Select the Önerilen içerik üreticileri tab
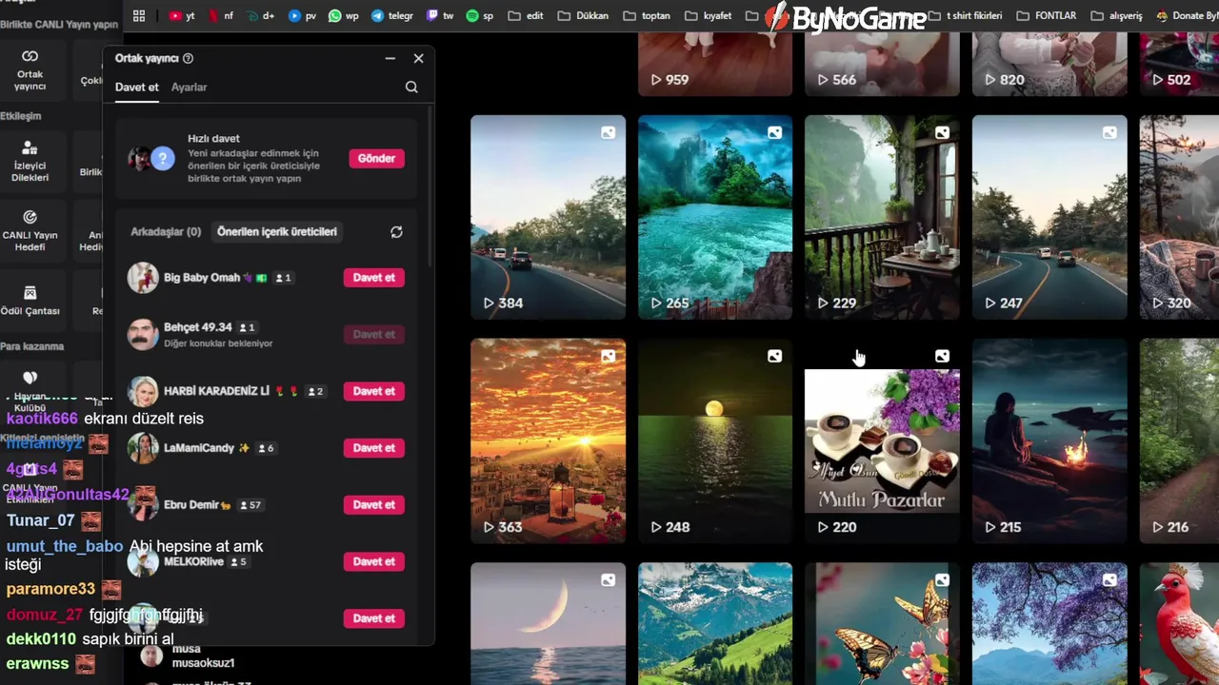 [277, 231]
